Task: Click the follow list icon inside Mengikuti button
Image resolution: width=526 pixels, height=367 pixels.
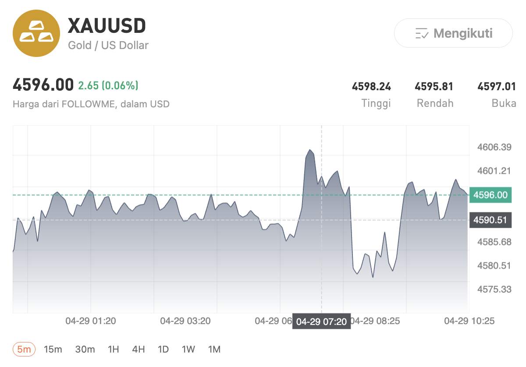Action: (422, 34)
